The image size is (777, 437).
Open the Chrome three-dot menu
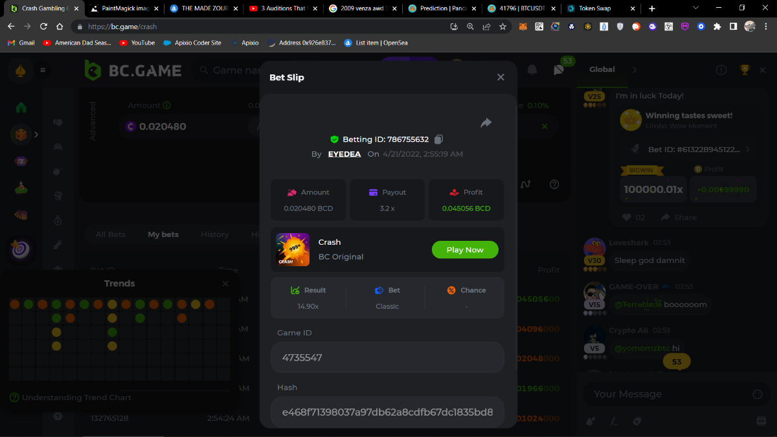pos(767,27)
